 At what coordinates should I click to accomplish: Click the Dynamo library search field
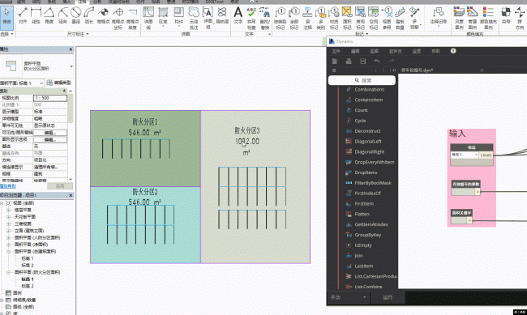click(362, 80)
